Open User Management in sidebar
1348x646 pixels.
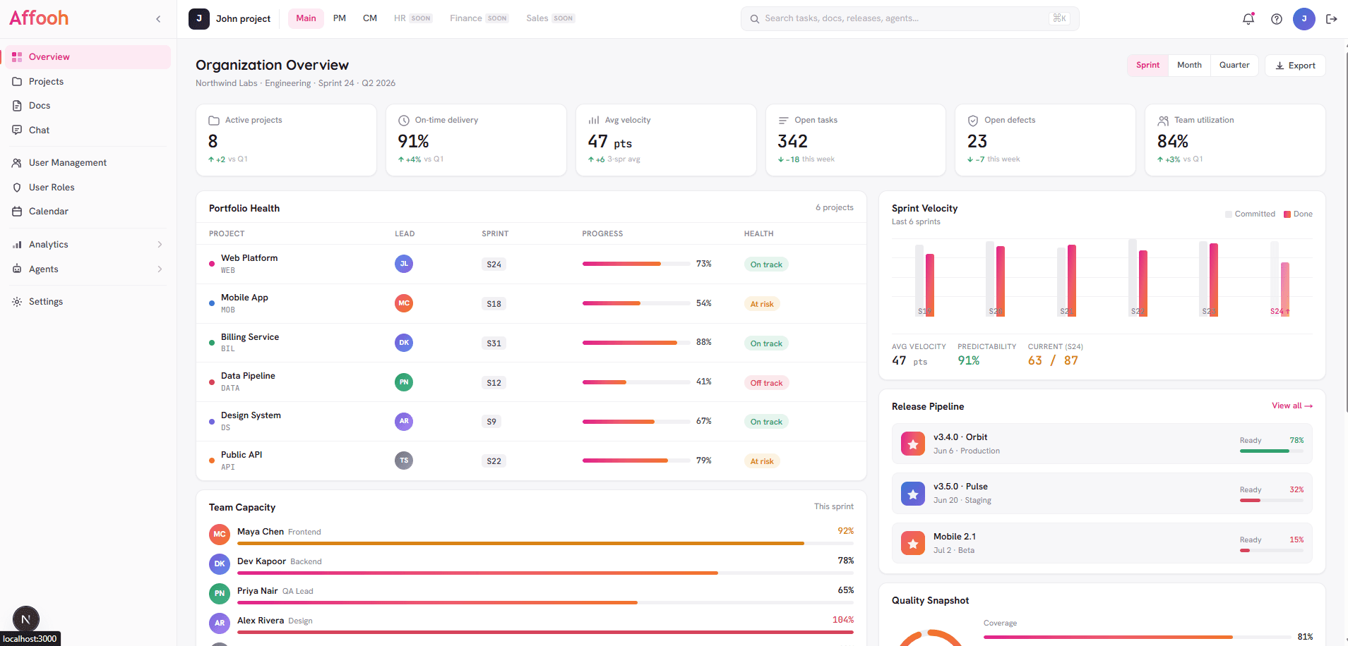click(88, 163)
